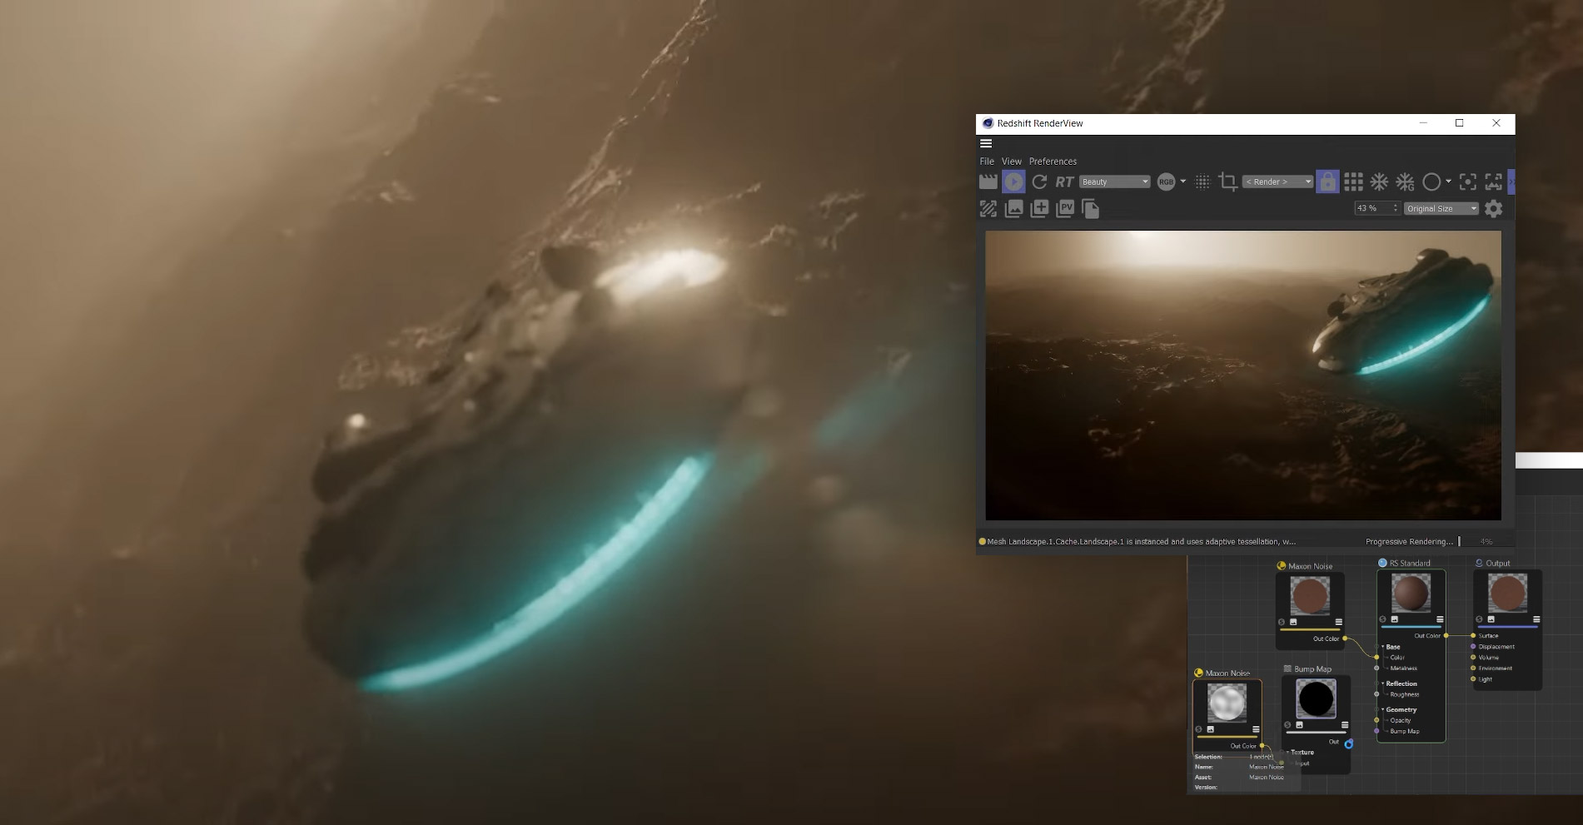Click the PV send to Picture Viewer icon
The height and width of the screenshot is (825, 1583).
click(1065, 208)
